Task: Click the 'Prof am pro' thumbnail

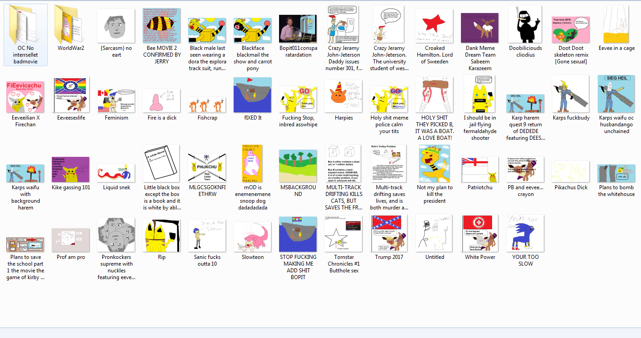Action: pos(71,240)
